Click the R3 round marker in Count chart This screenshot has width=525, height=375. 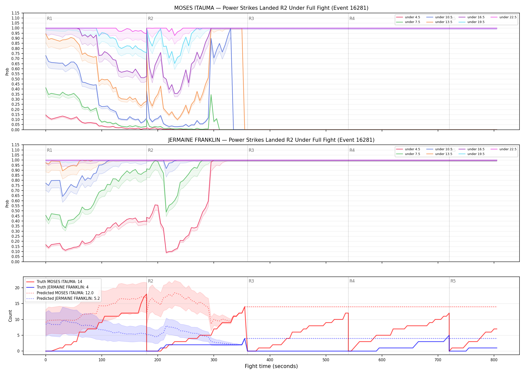click(251, 281)
